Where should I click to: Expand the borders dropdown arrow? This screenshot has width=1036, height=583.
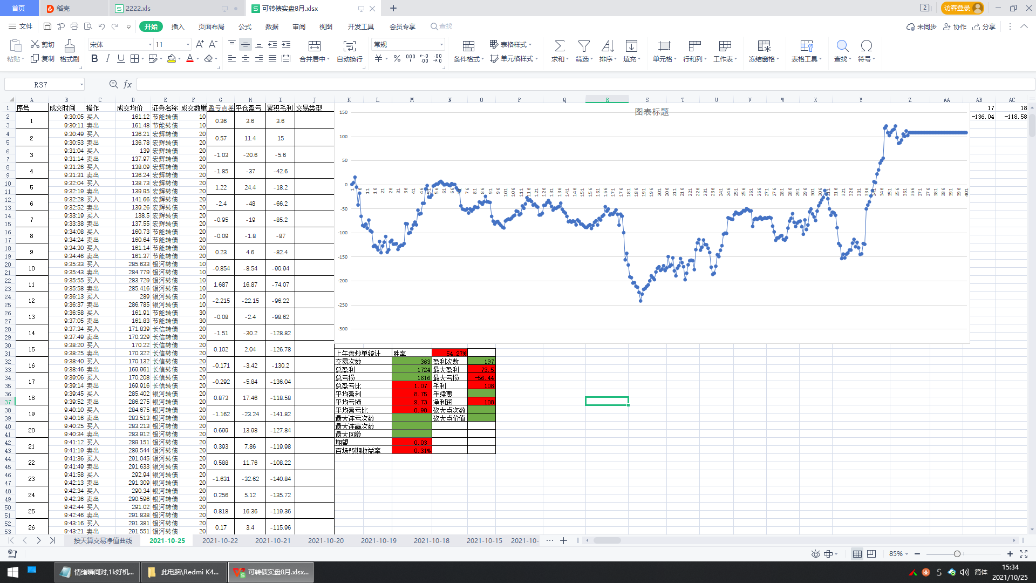(142, 58)
